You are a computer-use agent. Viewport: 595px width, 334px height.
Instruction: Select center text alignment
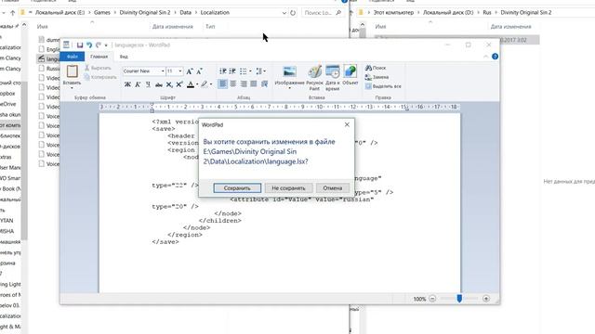[x=233, y=83]
